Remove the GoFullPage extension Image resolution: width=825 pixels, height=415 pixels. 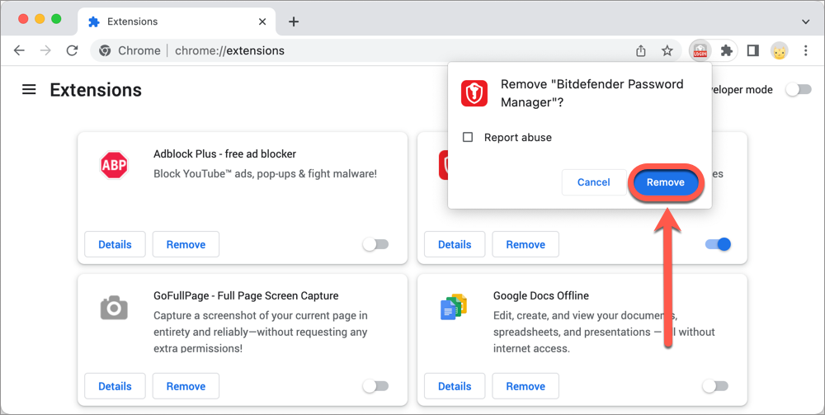(x=186, y=386)
